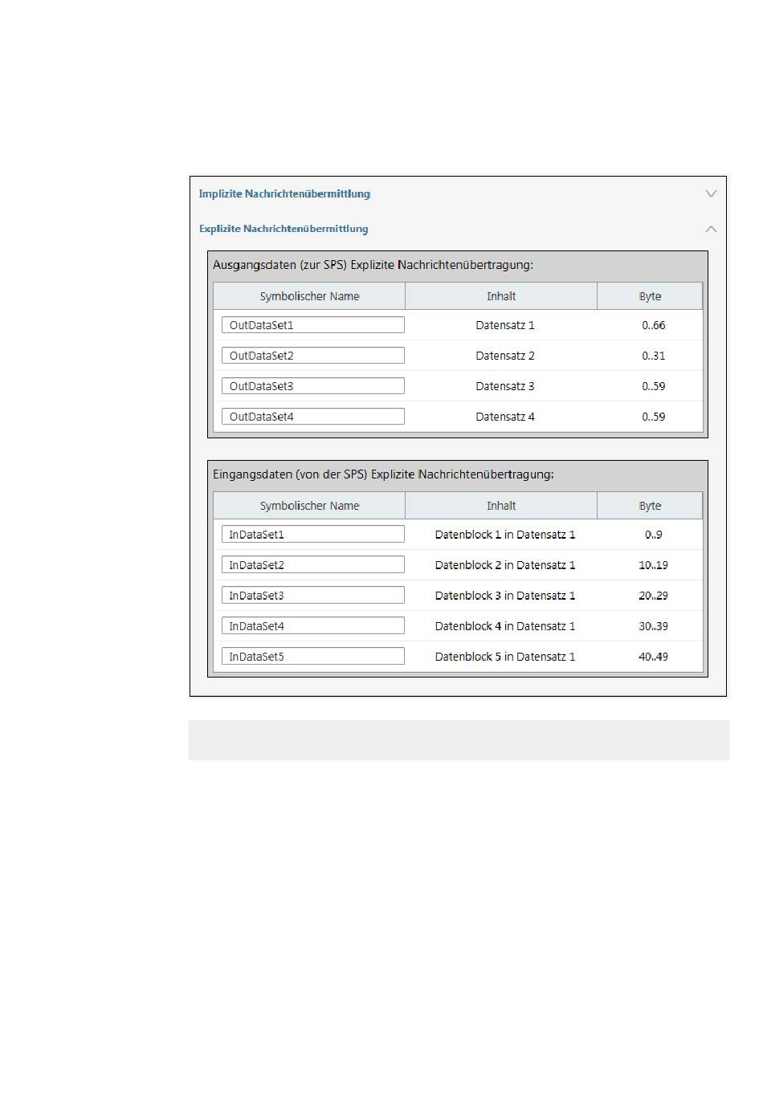The image size is (763, 1099).
Task: Select the Datenblock 5 in Datensatz 1 cell
Action: point(504,657)
